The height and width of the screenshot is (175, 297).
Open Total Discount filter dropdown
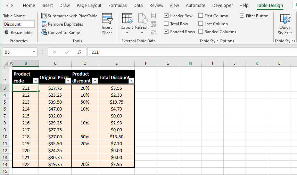click(131, 81)
